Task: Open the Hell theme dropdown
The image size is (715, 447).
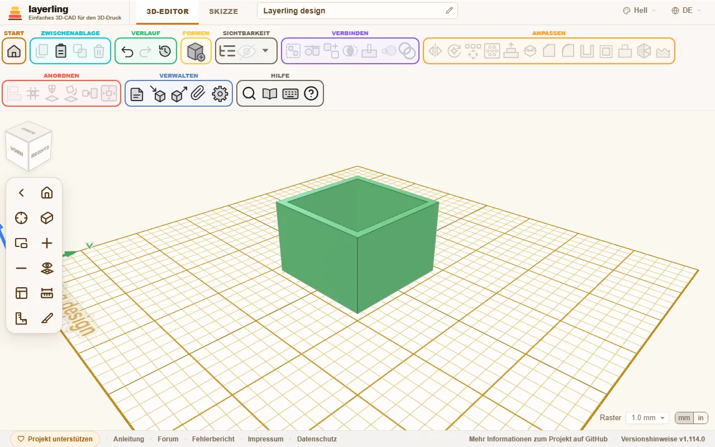Action: coord(640,11)
